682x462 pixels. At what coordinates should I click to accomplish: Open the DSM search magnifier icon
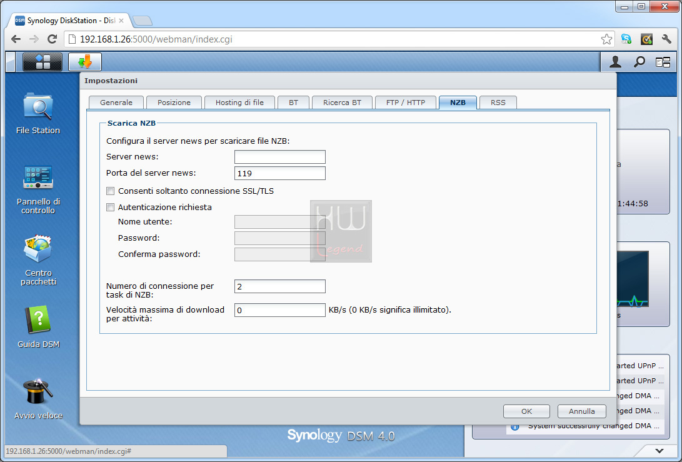[x=639, y=62]
